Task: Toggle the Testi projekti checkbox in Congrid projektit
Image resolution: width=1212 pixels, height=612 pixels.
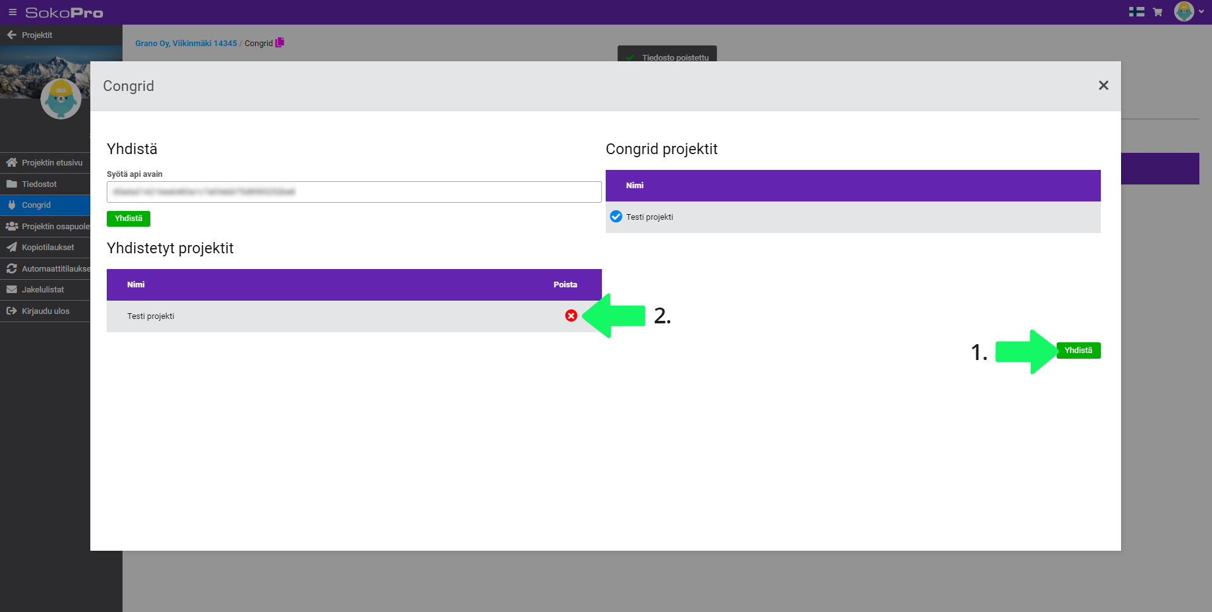Action: pos(616,217)
